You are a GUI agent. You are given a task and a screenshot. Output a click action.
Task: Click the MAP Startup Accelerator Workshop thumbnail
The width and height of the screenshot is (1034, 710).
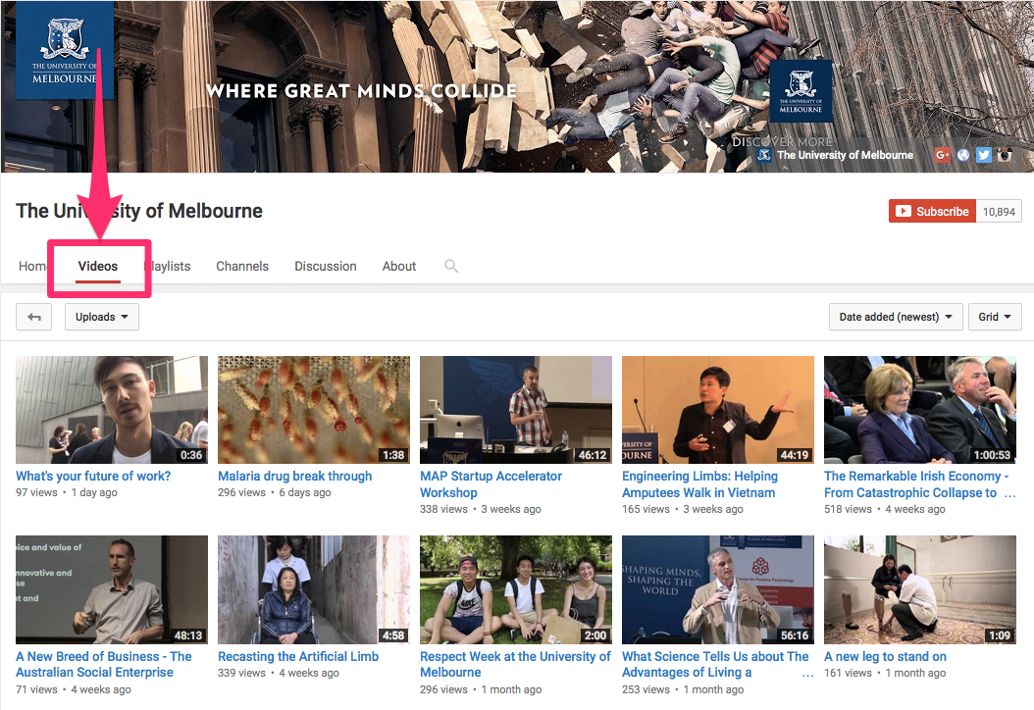coord(516,410)
